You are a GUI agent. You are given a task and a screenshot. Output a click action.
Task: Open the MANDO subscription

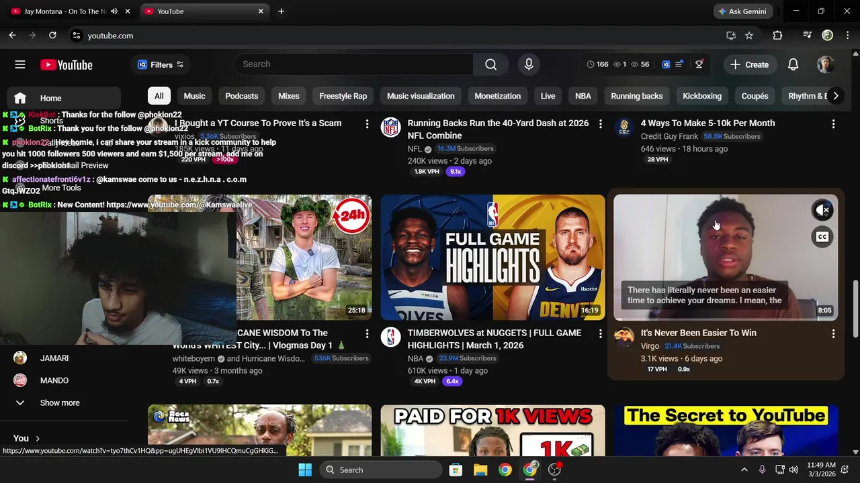point(54,380)
